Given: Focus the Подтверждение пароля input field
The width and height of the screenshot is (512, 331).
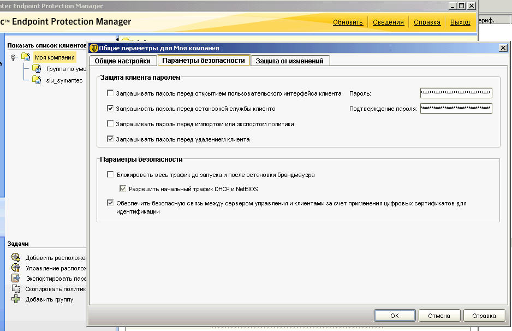Looking at the screenshot, I should (456, 108).
